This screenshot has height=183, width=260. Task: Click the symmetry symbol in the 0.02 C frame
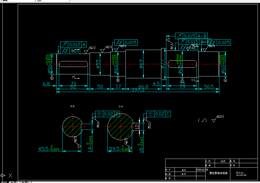click(x=150, y=114)
